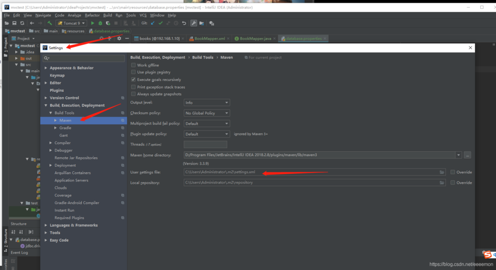Switch to the BookMapper.xml editor tab
The height and width of the screenshot is (270, 496).
pyautogui.click(x=208, y=39)
